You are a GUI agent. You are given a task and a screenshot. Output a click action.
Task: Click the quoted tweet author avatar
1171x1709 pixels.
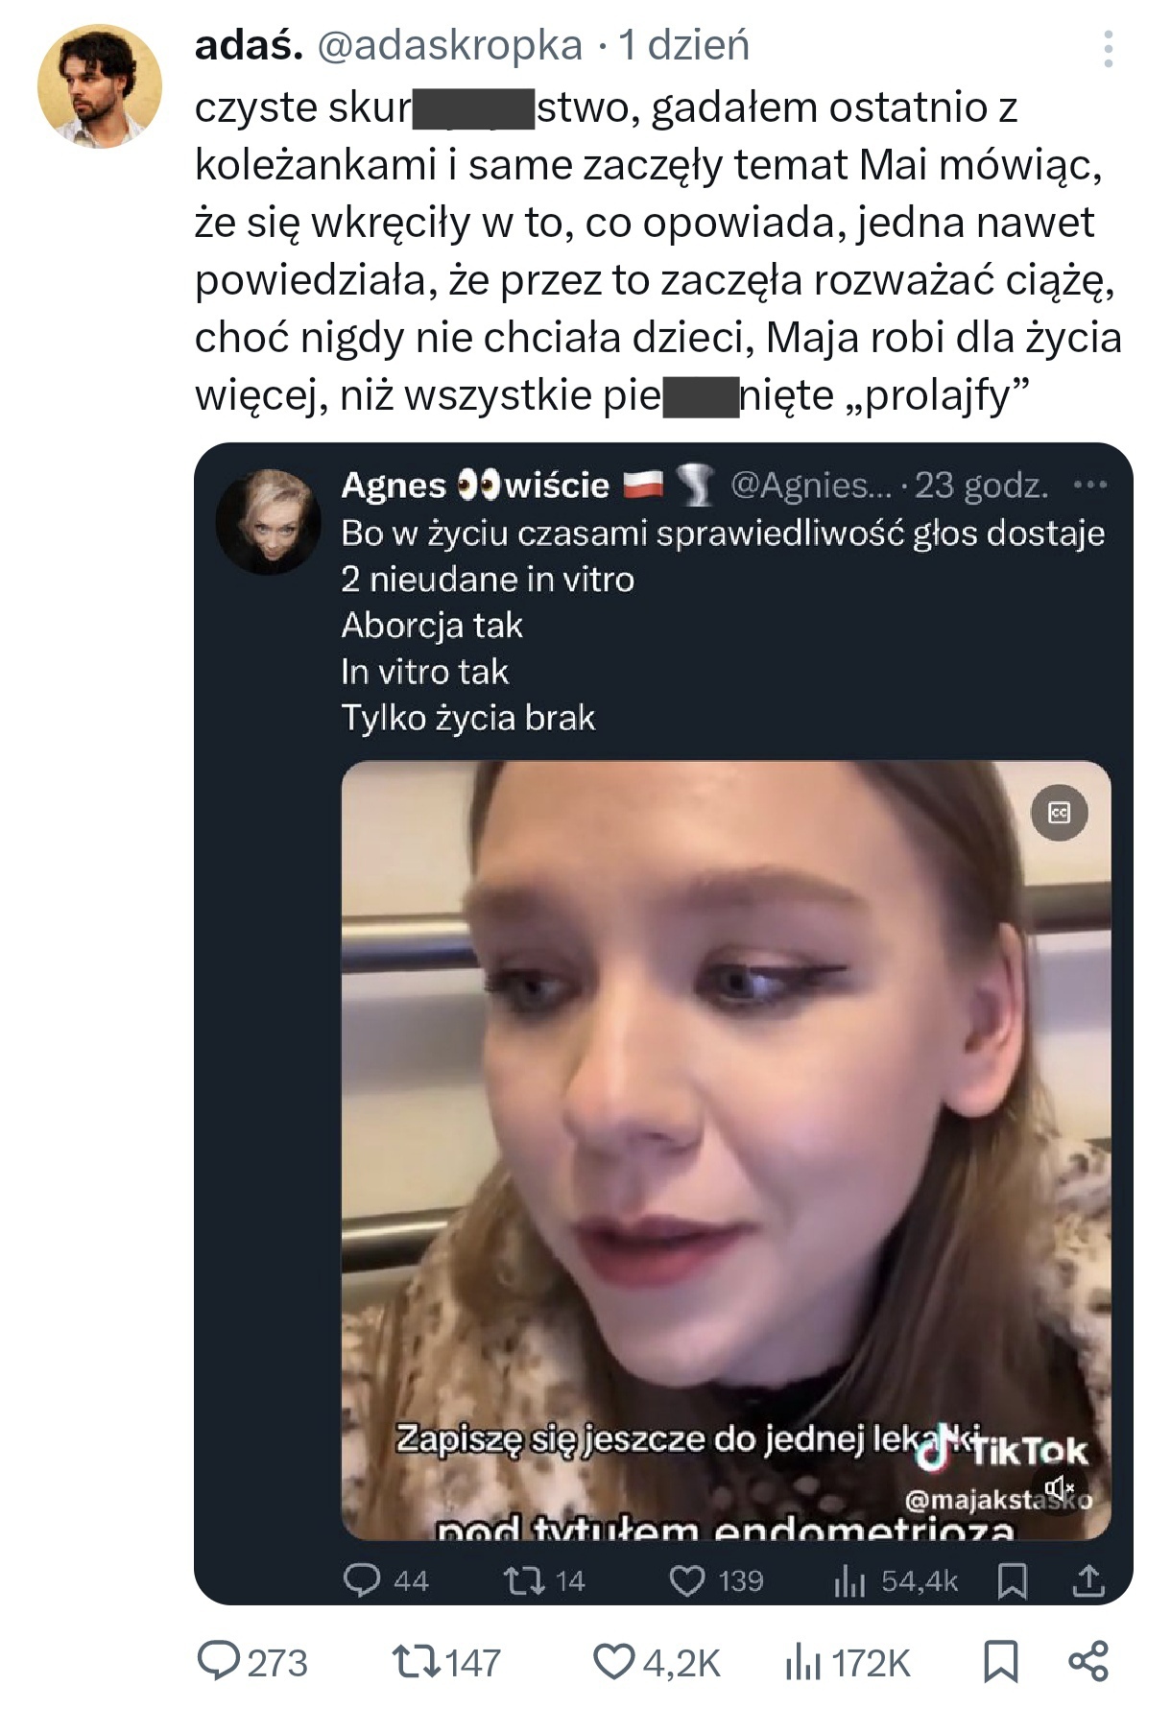point(268,521)
